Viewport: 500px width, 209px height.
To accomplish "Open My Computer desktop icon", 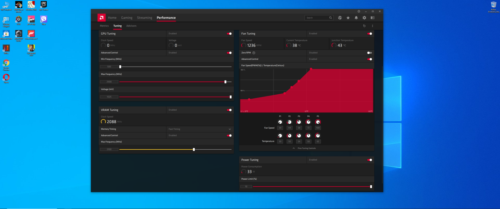I will point(6,6).
